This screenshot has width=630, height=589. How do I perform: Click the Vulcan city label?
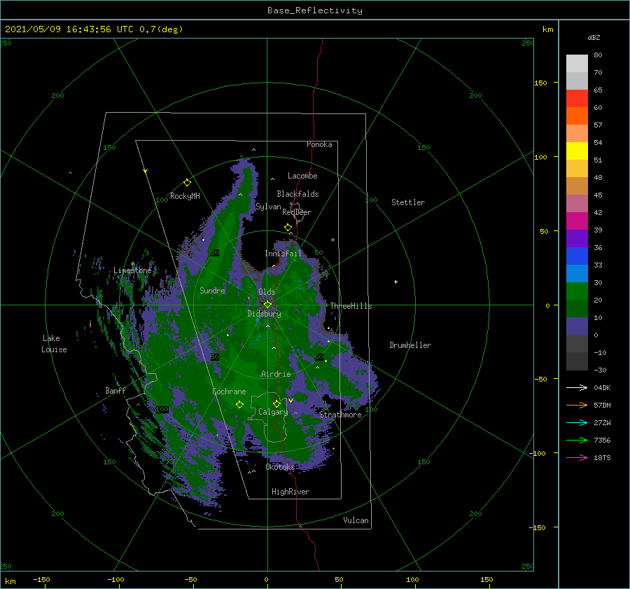(x=356, y=520)
